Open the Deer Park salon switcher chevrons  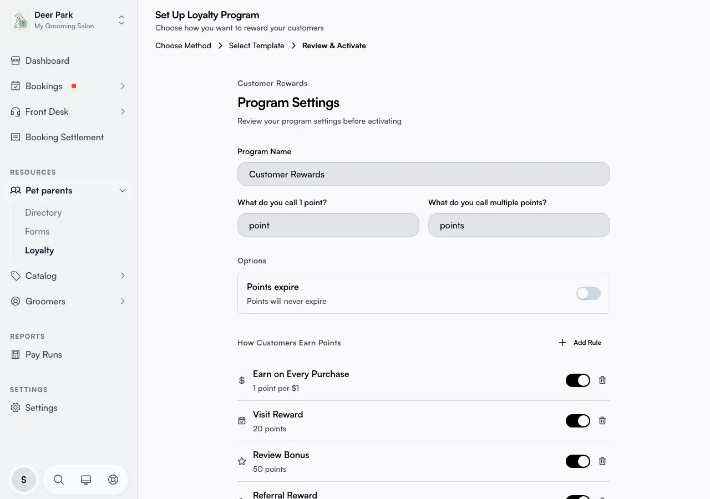[121, 21]
